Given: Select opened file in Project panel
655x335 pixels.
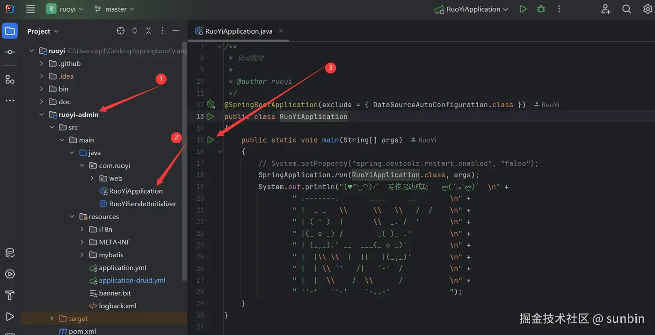Looking at the screenshot, I should pos(121,31).
